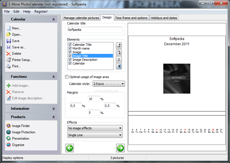The width and height of the screenshot is (230, 163).
Task: Click the top margin field showing 10
Action: (x=94, y=99)
